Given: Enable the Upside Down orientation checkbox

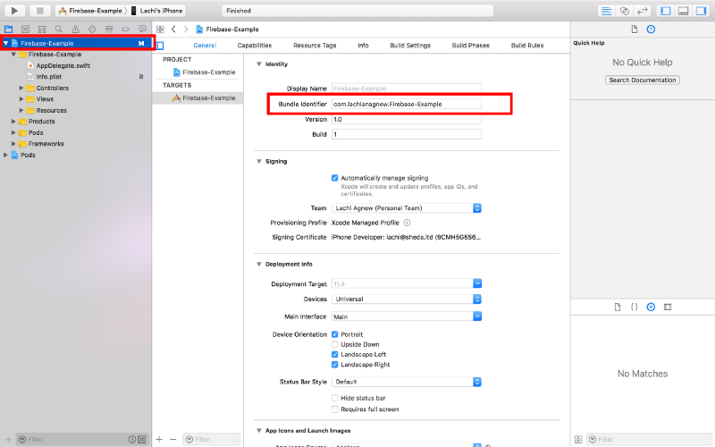Looking at the screenshot, I should [335, 344].
